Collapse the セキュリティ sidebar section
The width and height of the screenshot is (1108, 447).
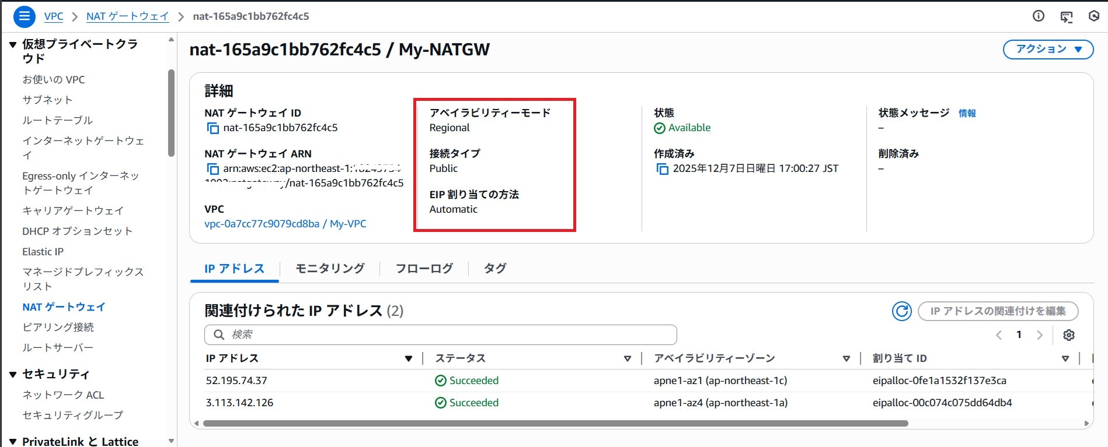13,374
